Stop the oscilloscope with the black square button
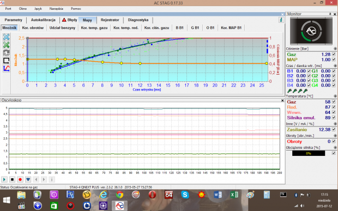338x211 pixels. point(13,179)
